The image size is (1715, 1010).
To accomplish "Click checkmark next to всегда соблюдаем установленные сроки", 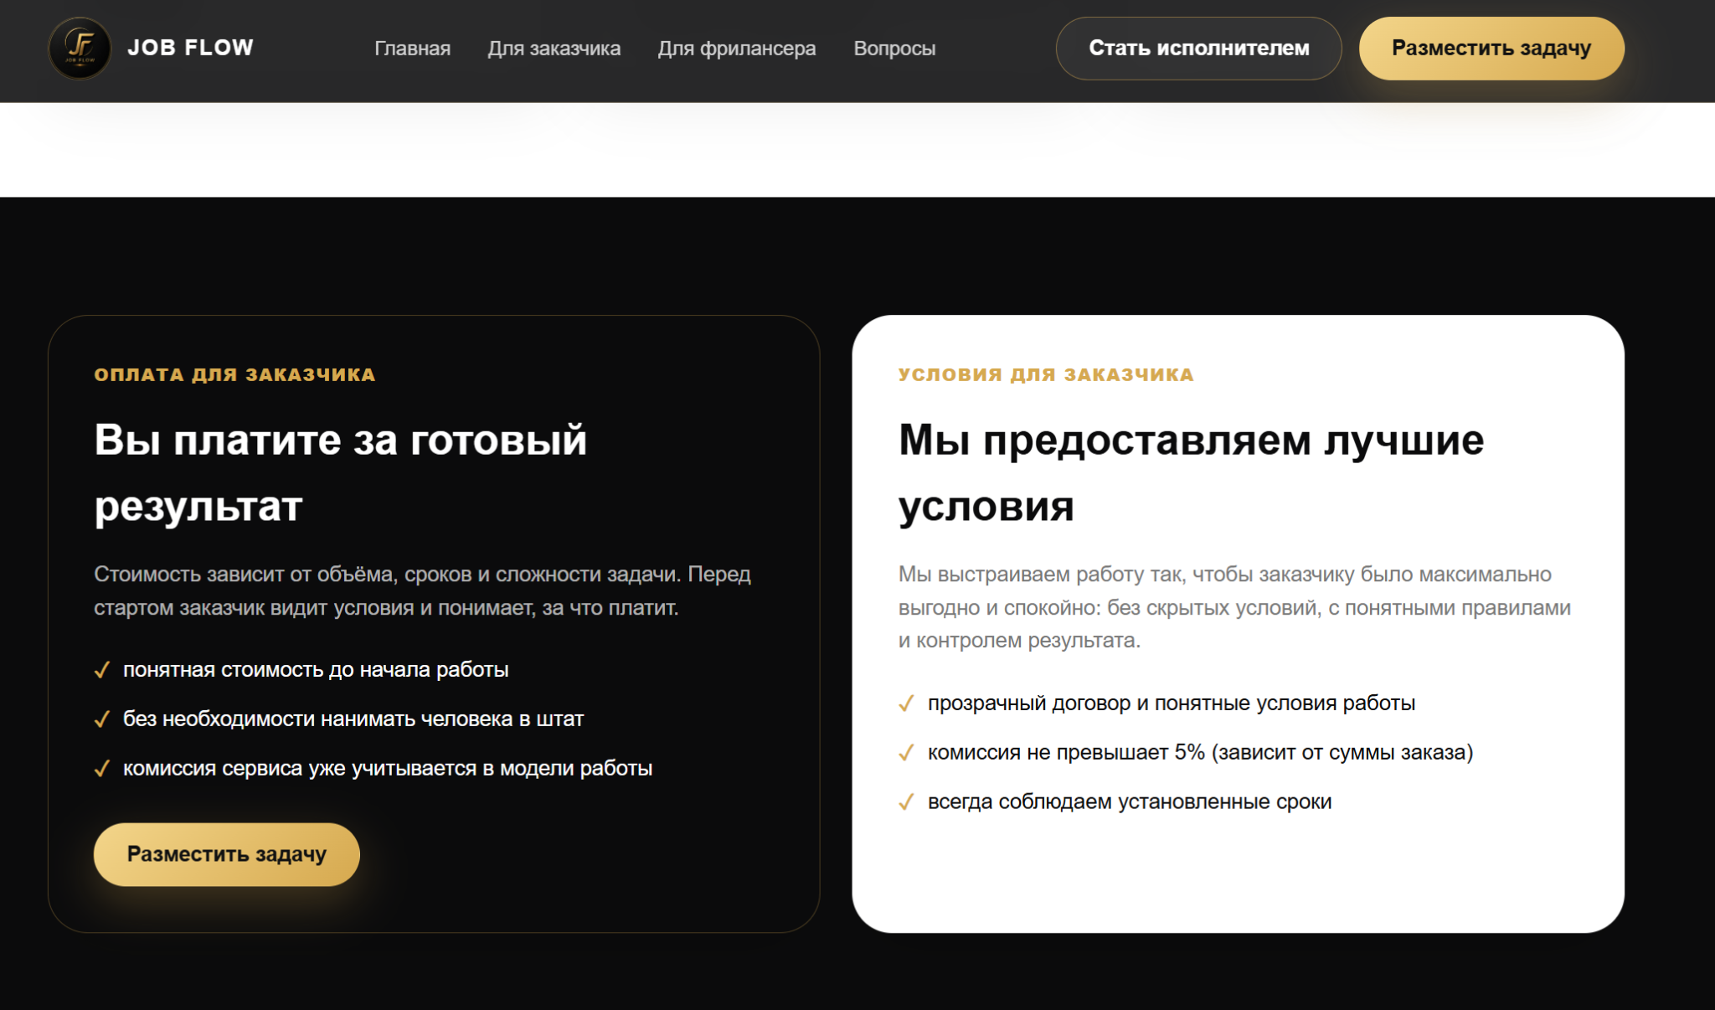I will tap(906, 802).
